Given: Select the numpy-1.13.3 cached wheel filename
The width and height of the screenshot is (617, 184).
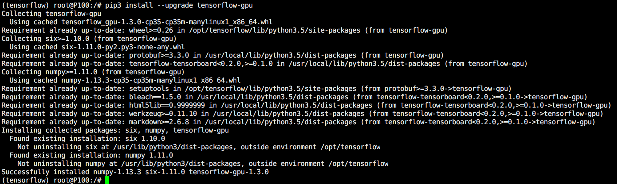Looking at the screenshot, I should 151,80.
